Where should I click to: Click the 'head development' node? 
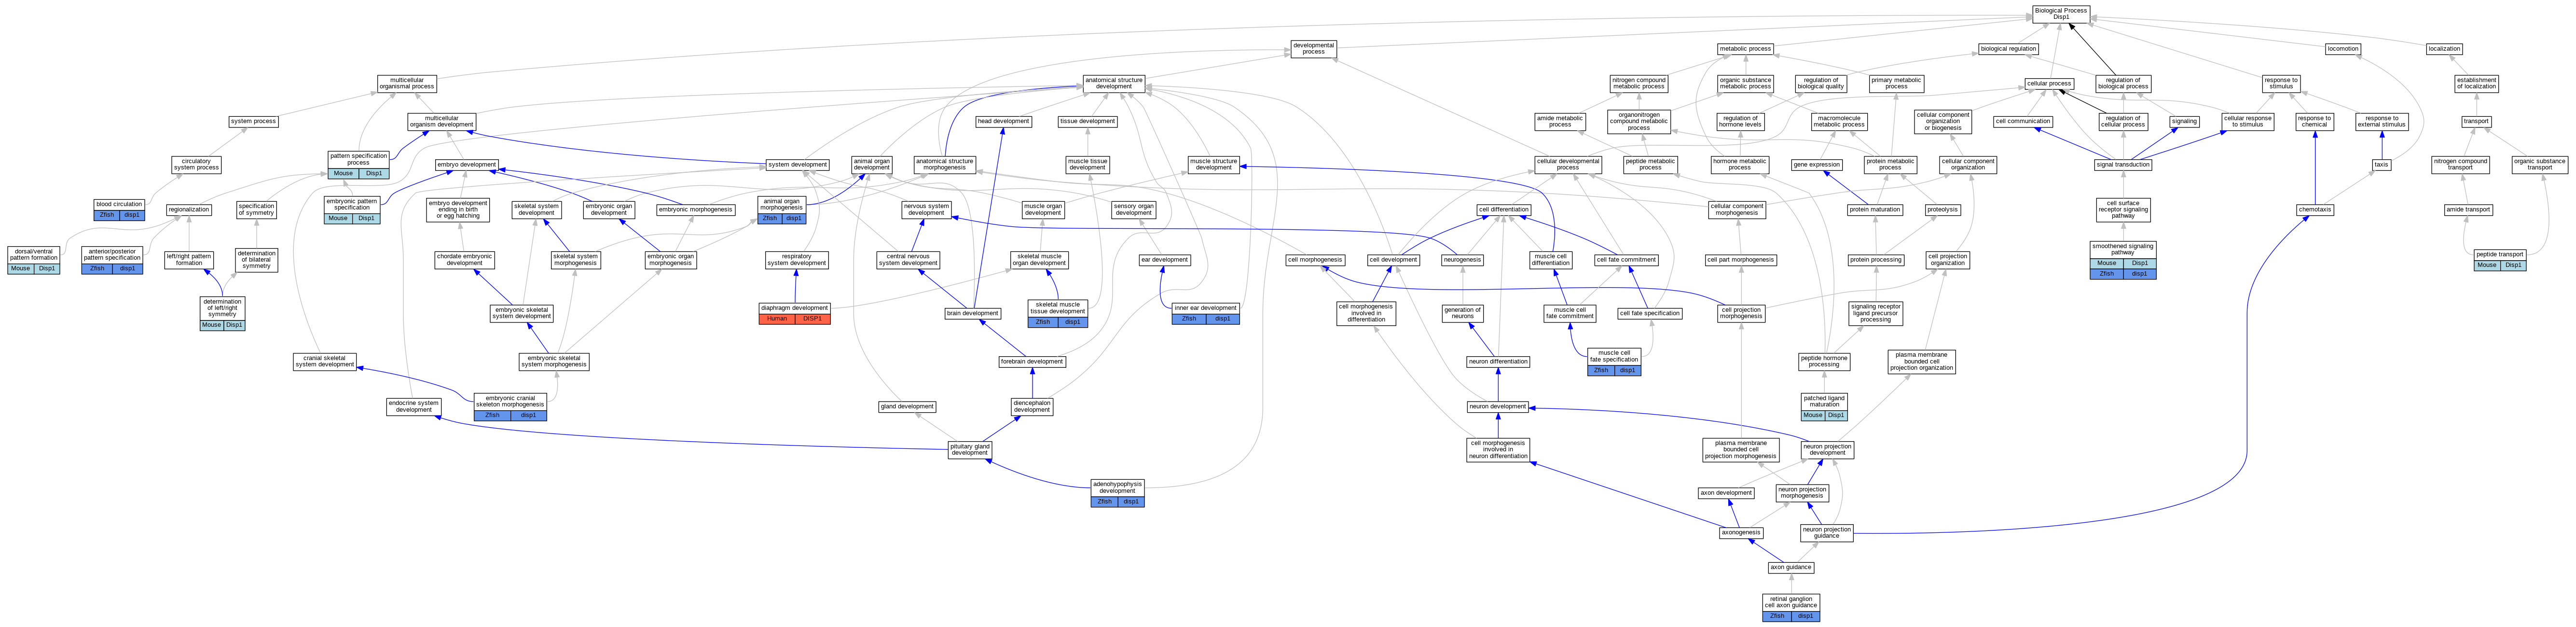(1003, 121)
